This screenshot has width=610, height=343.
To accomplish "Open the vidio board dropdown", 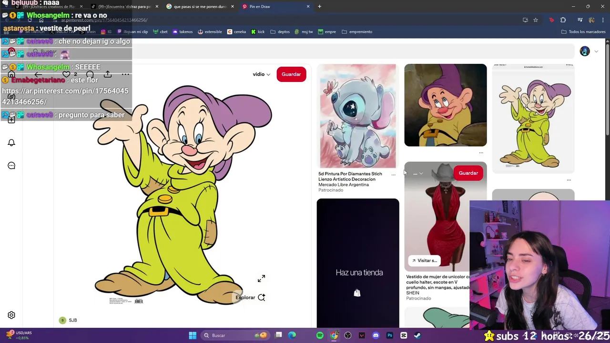I will pyautogui.click(x=261, y=74).
